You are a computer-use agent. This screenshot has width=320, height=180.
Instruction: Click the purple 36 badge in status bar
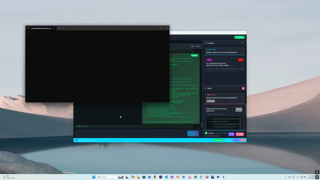(x=236, y=140)
